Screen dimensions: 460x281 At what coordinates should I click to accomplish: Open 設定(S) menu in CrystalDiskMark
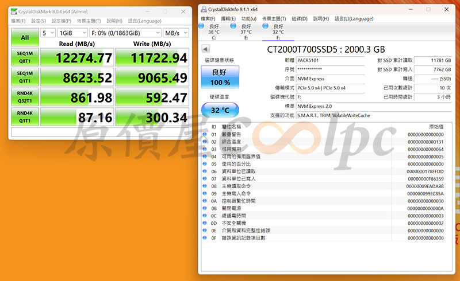(x=39, y=21)
